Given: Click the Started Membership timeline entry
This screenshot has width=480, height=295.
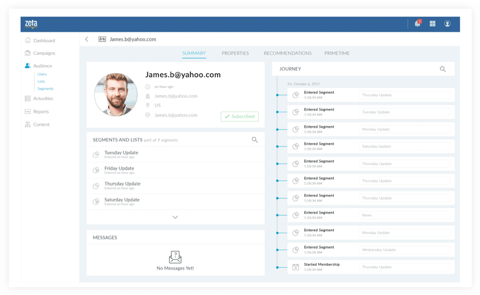Looking at the screenshot, I should pos(371,267).
